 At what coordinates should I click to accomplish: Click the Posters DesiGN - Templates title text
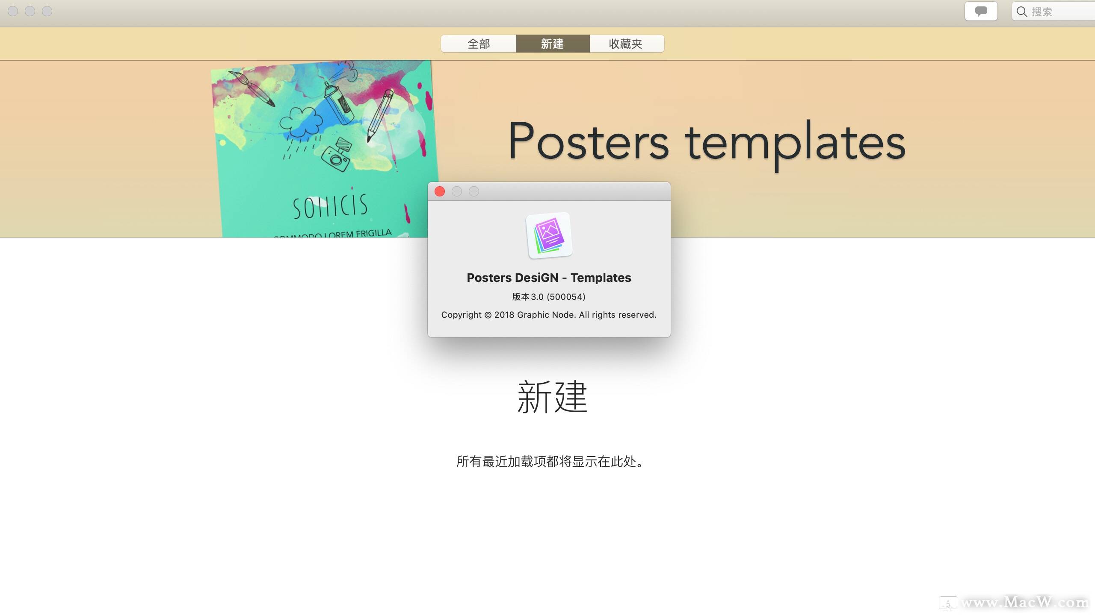(549, 278)
